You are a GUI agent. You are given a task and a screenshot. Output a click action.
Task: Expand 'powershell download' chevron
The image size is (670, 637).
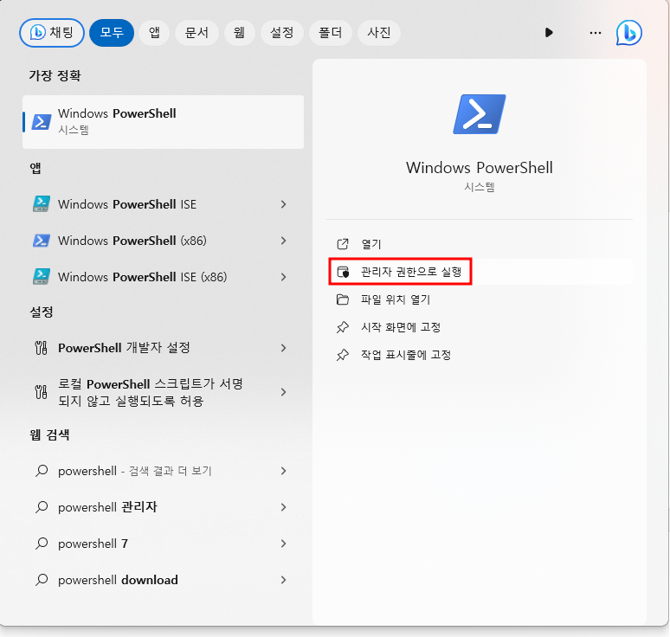[283, 580]
